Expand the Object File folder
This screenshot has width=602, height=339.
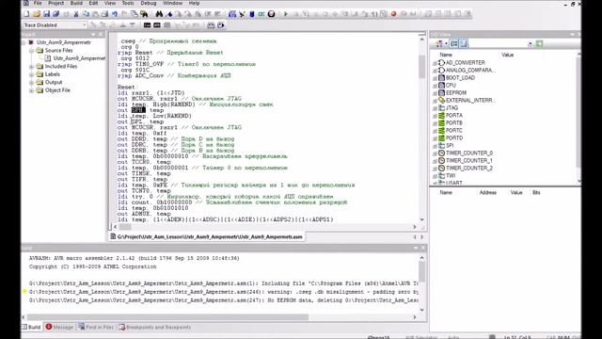[31, 90]
